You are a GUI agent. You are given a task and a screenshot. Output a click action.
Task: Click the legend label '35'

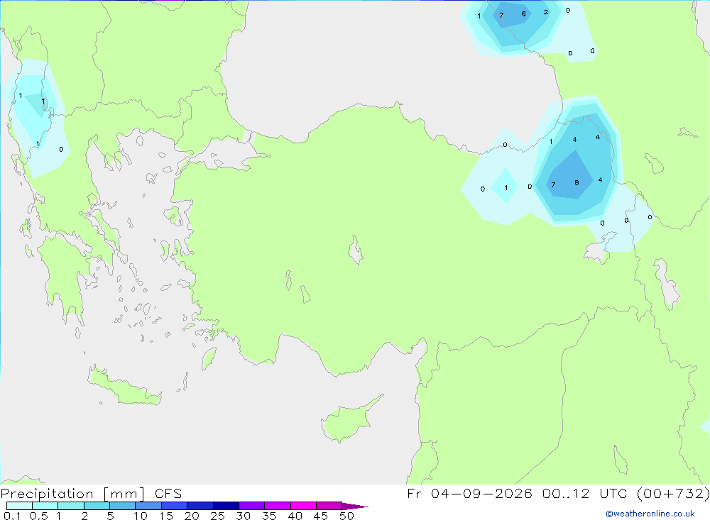[269, 516]
